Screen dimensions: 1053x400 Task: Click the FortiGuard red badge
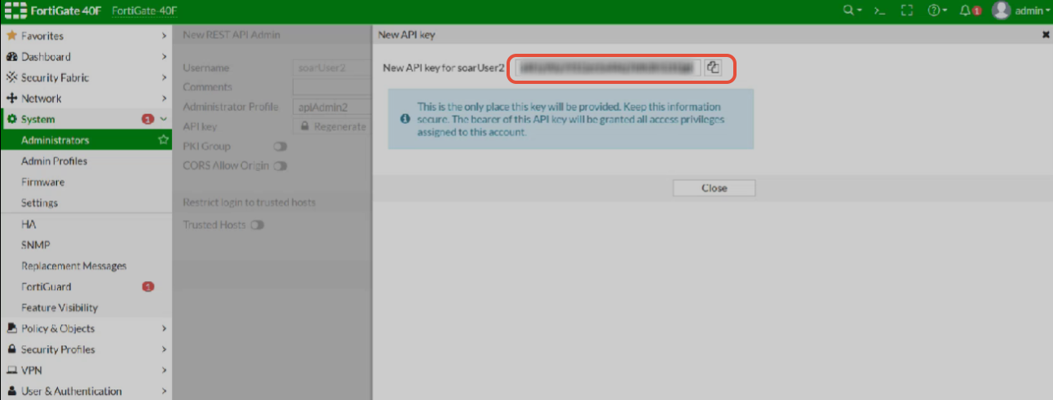coord(148,287)
